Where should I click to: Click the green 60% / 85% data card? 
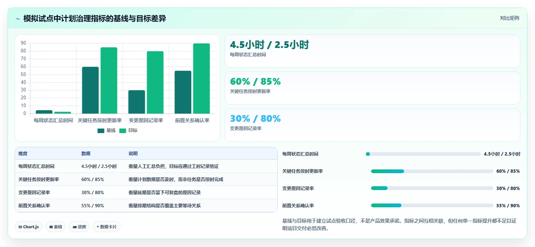[372, 88]
